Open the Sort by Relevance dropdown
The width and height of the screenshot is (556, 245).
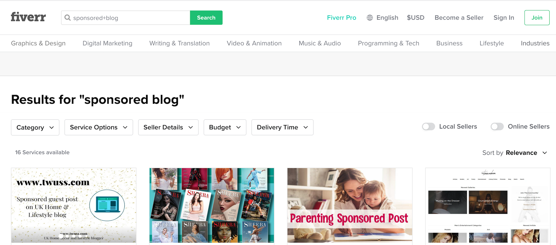coord(521,153)
